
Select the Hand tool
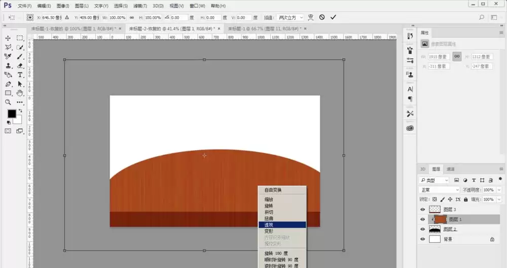(20, 93)
